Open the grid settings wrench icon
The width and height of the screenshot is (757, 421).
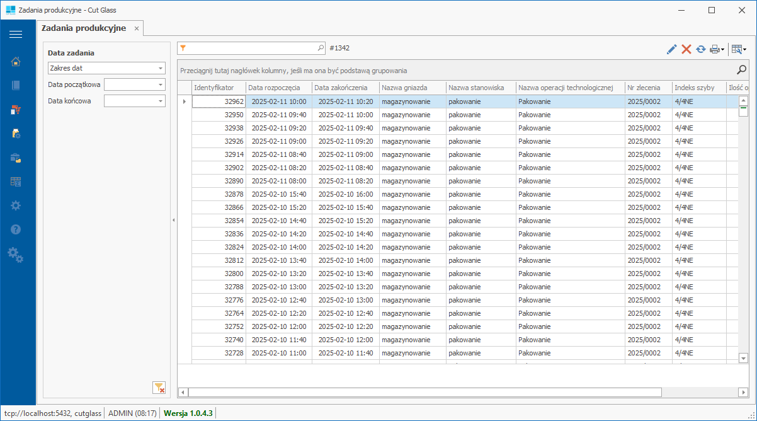point(737,49)
